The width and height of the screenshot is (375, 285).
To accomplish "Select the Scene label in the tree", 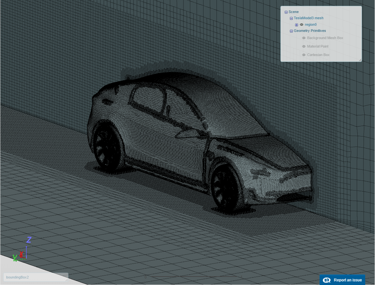I will pyautogui.click(x=293, y=12).
